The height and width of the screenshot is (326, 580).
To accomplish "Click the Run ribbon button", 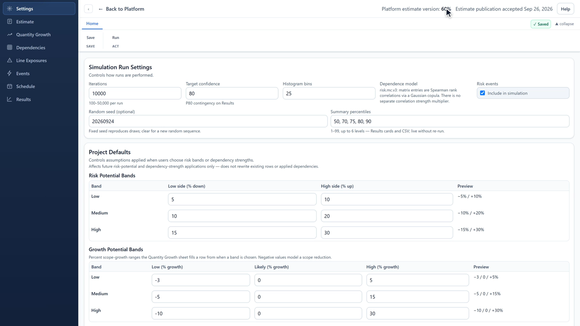I will tap(116, 38).
